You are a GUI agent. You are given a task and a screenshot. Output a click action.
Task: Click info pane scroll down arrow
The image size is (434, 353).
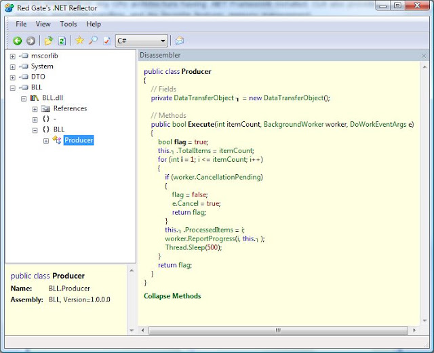(x=132, y=330)
